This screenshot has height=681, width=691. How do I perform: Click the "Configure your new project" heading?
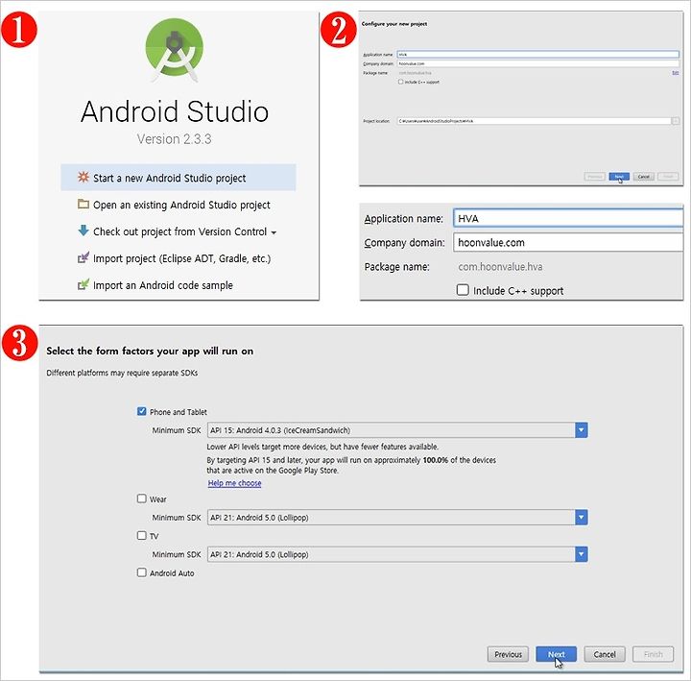[x=394, y=24]
